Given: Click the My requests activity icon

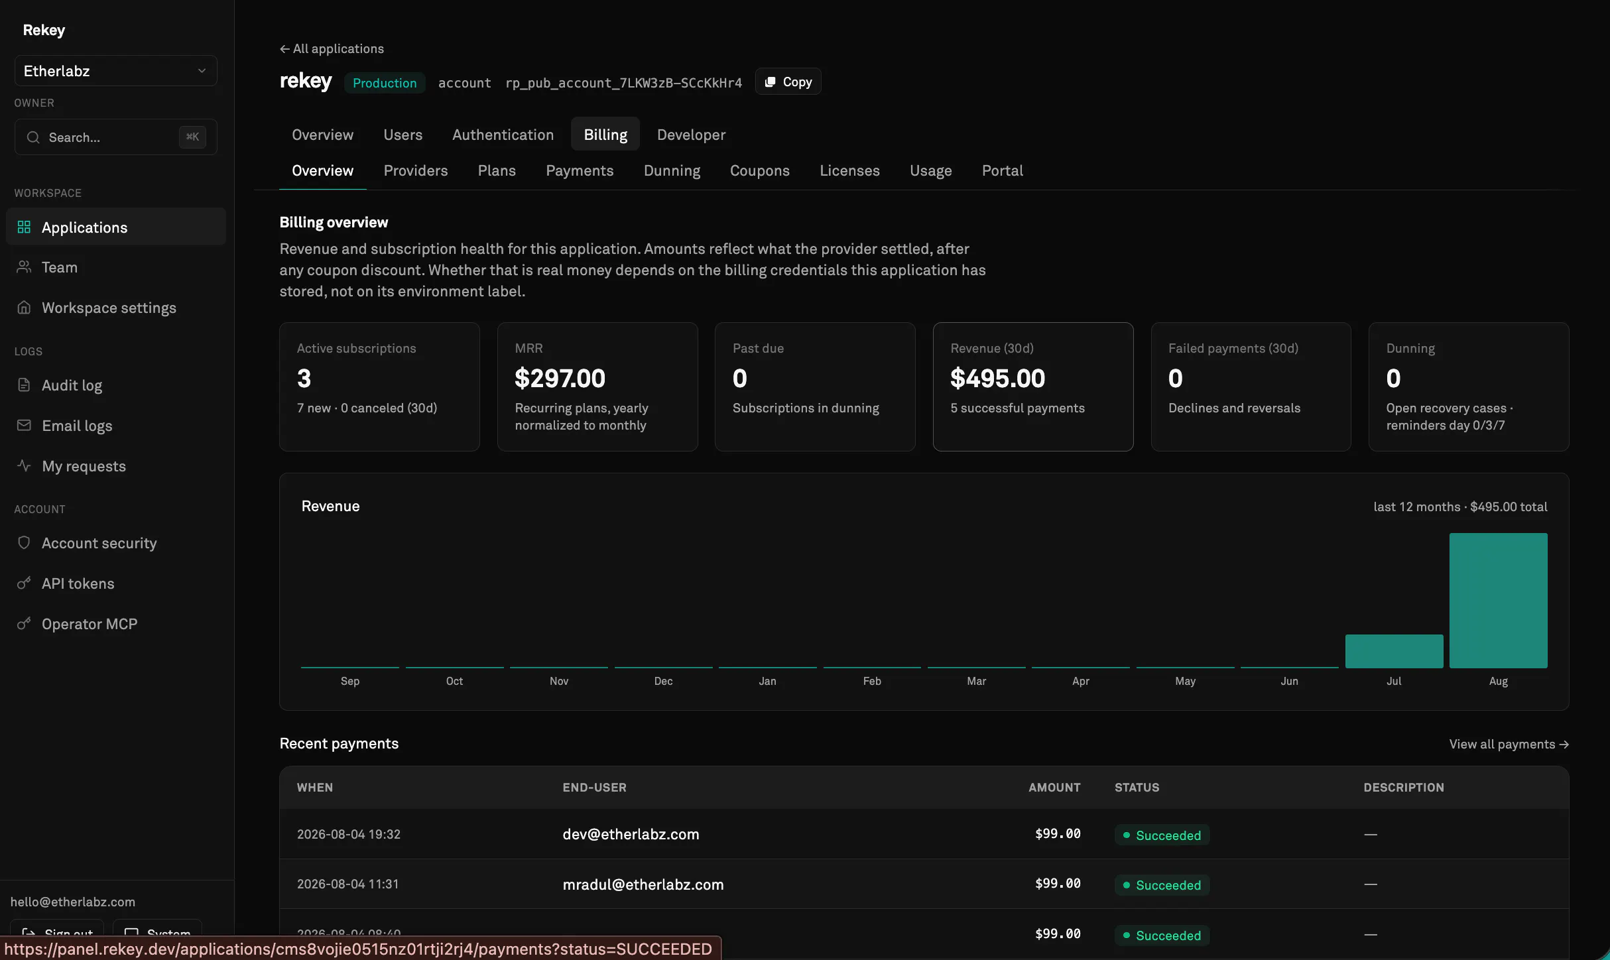Looking at the screenshot, I should [x=24, y=465].
